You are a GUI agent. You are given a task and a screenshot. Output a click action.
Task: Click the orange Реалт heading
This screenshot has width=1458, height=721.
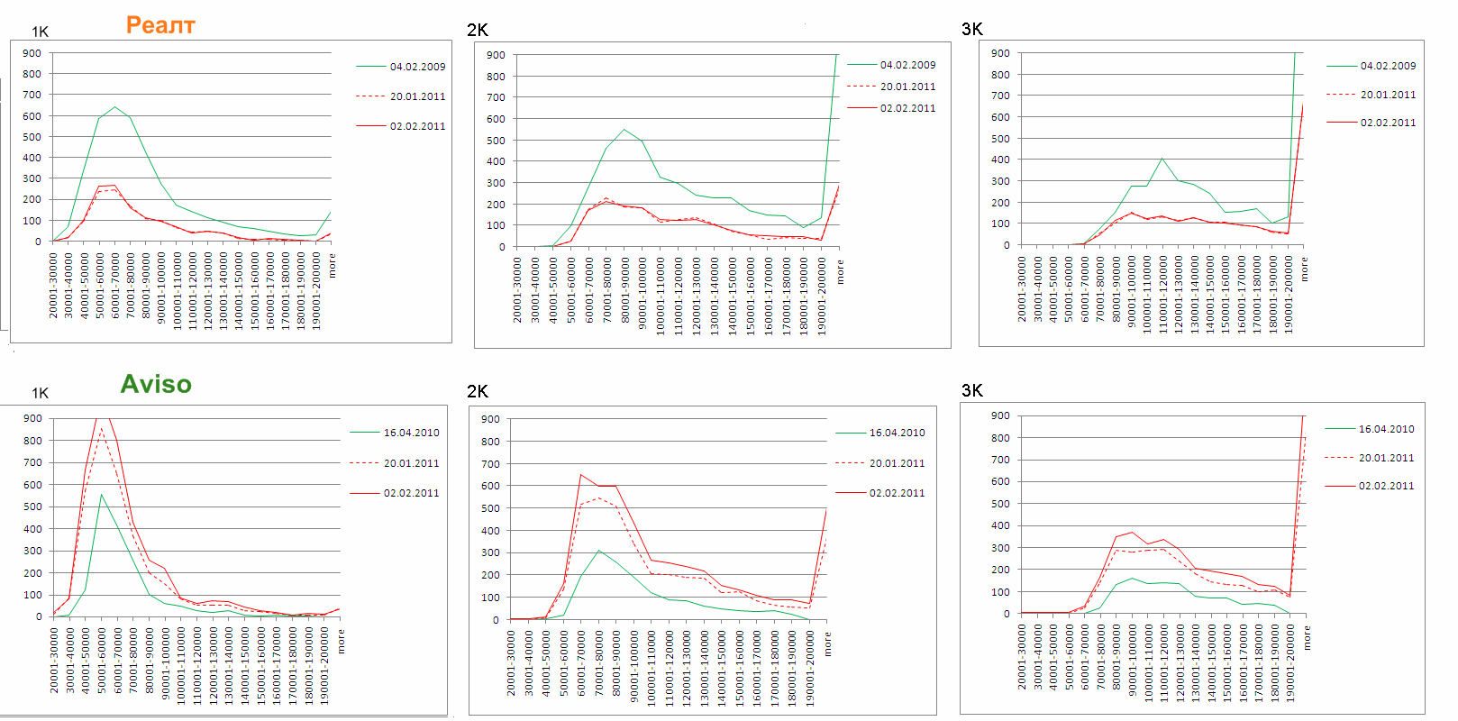(x=160, y=25)
